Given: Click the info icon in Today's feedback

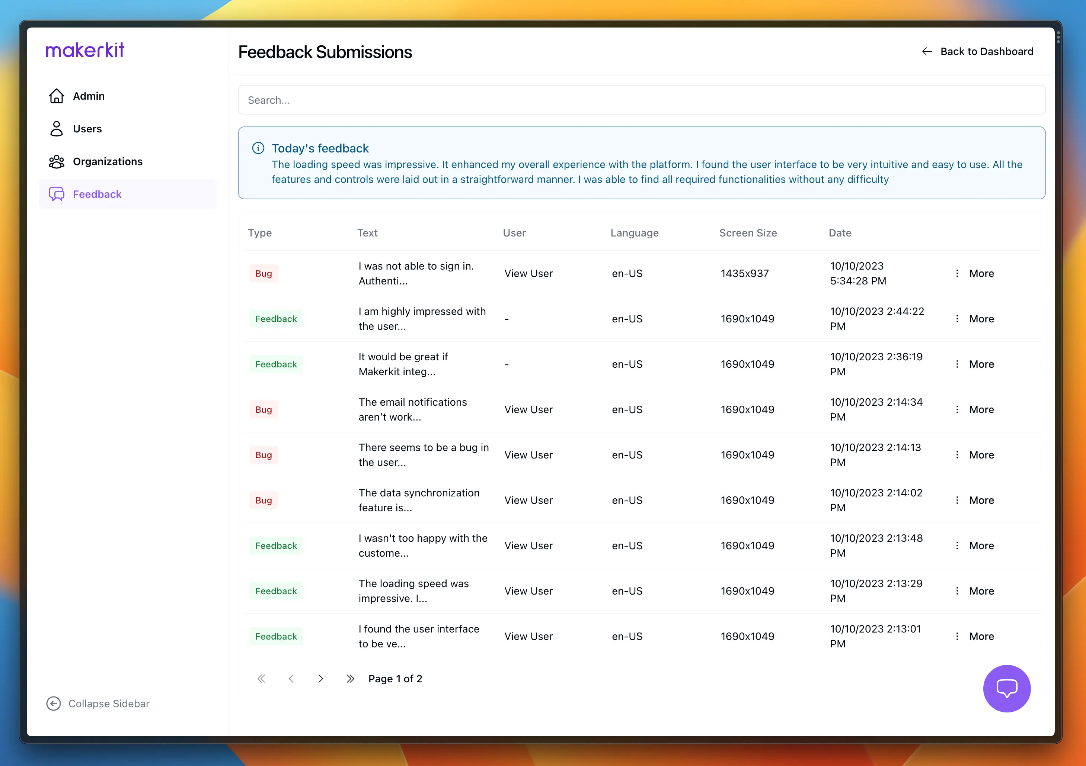Looking at the screenshot, I should click(x=258, y=148).
